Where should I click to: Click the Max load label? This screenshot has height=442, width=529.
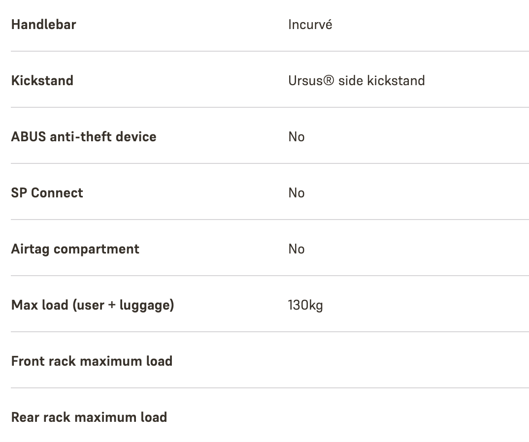point(39,305)
